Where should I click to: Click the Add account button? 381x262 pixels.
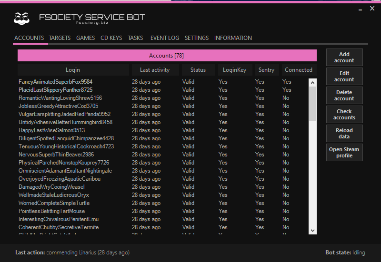click(344, 58)
